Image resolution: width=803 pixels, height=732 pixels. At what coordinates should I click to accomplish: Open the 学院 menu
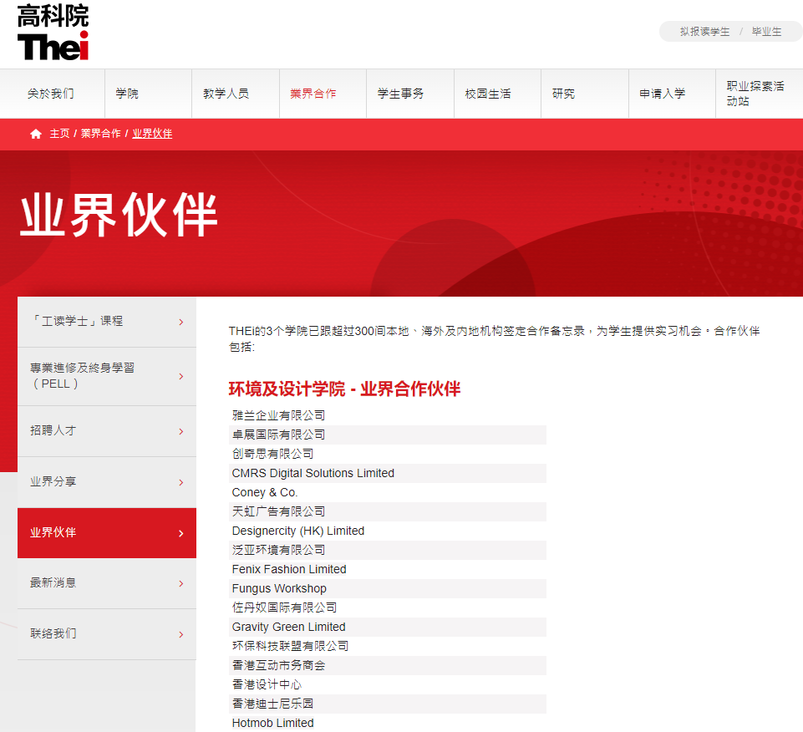click(149, 94)
